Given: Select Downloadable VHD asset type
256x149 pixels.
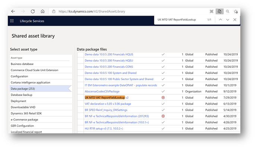Looking at the screenshot, I should pos(41,107).
